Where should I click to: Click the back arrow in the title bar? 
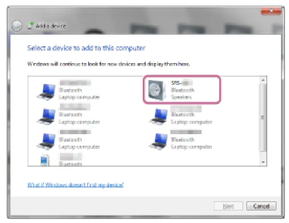click(x=17, y=25)
